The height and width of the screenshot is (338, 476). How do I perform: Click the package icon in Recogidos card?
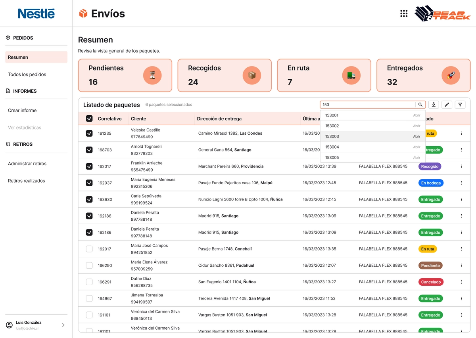tap(252, 75)
